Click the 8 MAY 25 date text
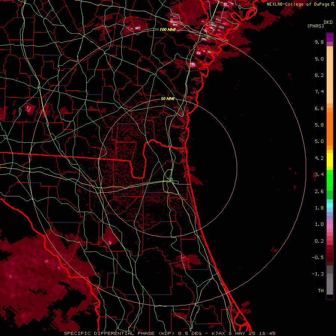336x336 pixels. (x=242, y=333)
